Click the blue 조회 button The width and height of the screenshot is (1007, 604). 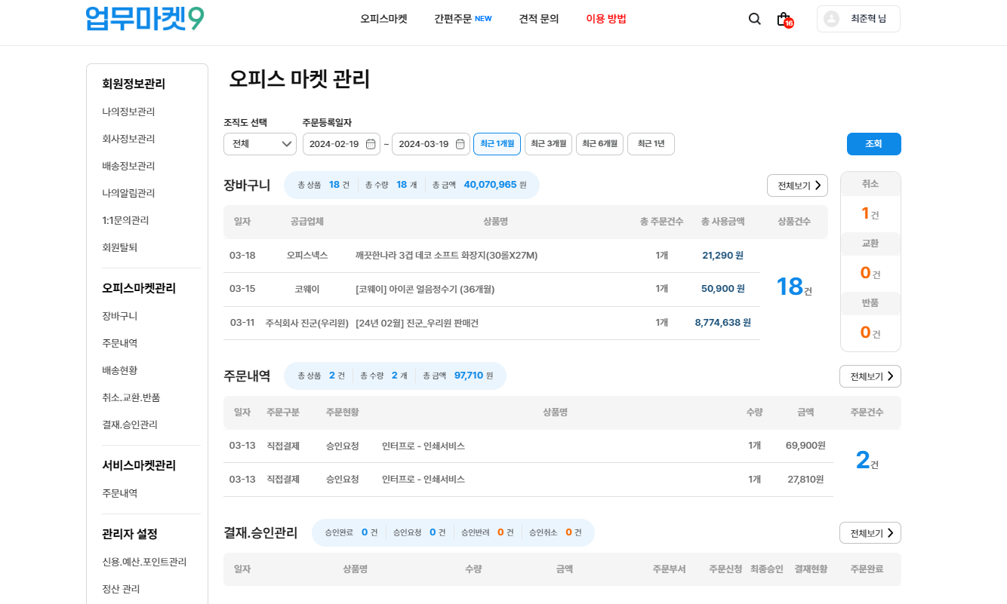tap(873, 144)
